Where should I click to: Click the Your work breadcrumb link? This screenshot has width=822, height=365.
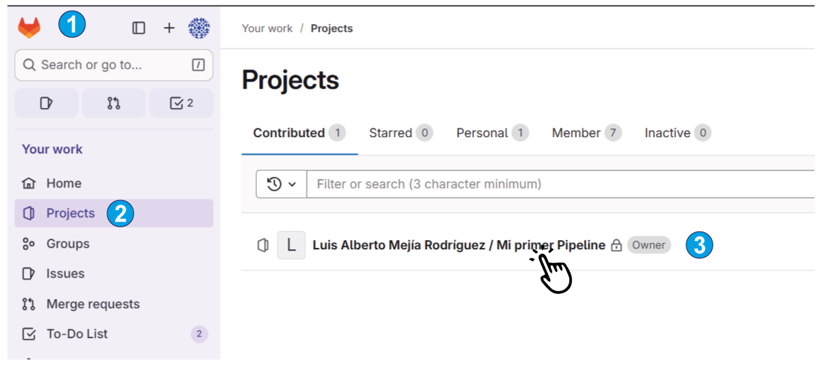(267, 28)
